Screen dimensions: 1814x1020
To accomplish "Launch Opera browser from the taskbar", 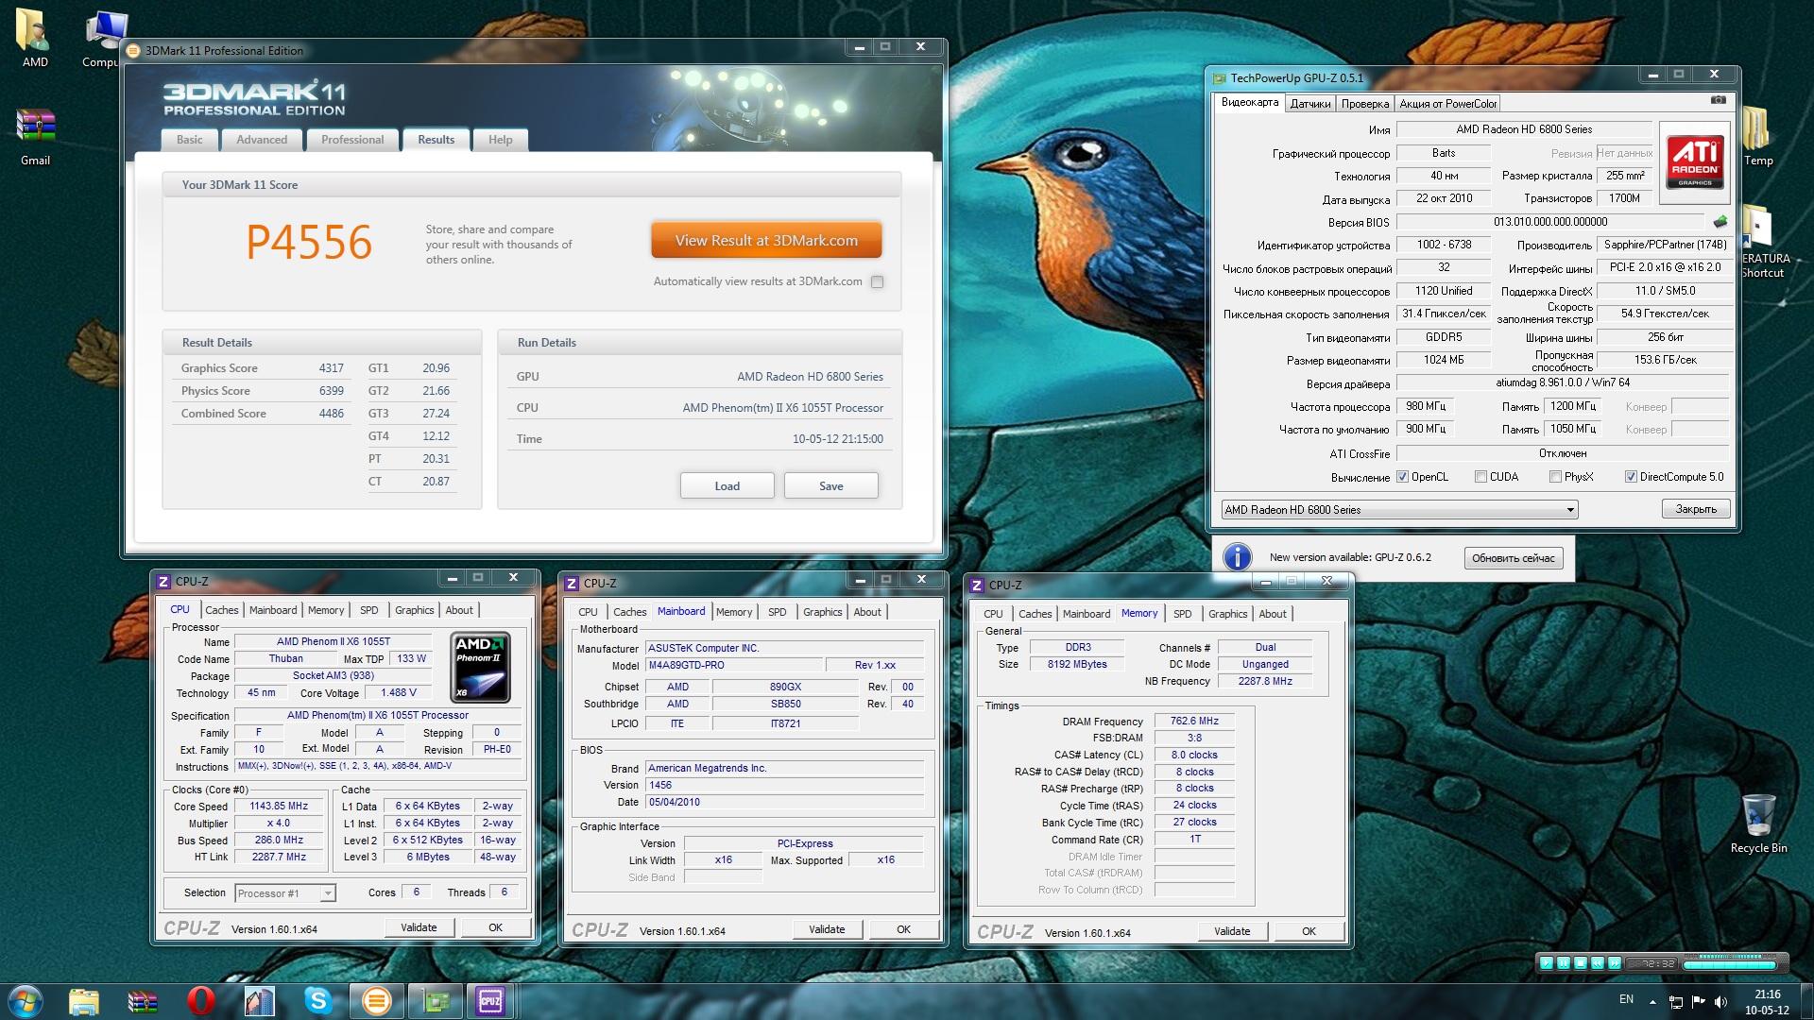I will point(201,1000).
